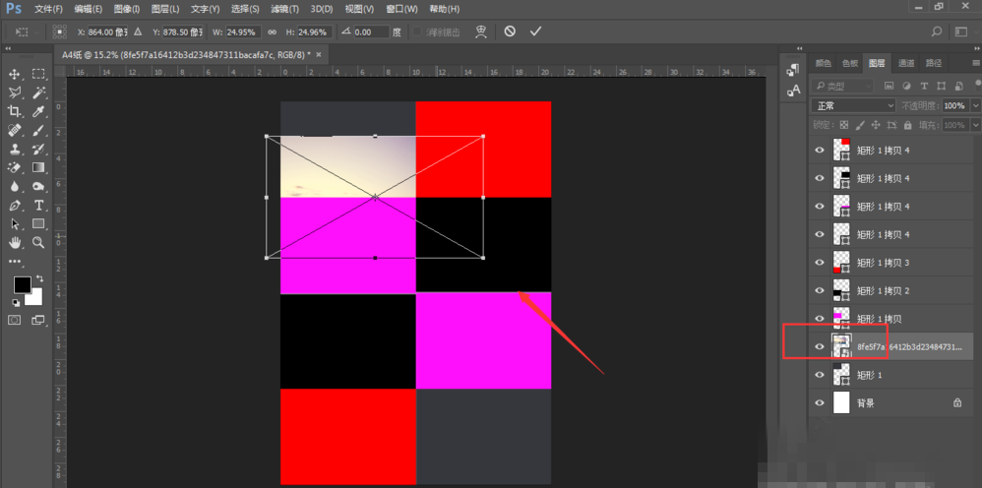Expand the 不透明度 opacity dropdown arrow
The width and height of the screenshot is (982, 488).
point(975,105)
